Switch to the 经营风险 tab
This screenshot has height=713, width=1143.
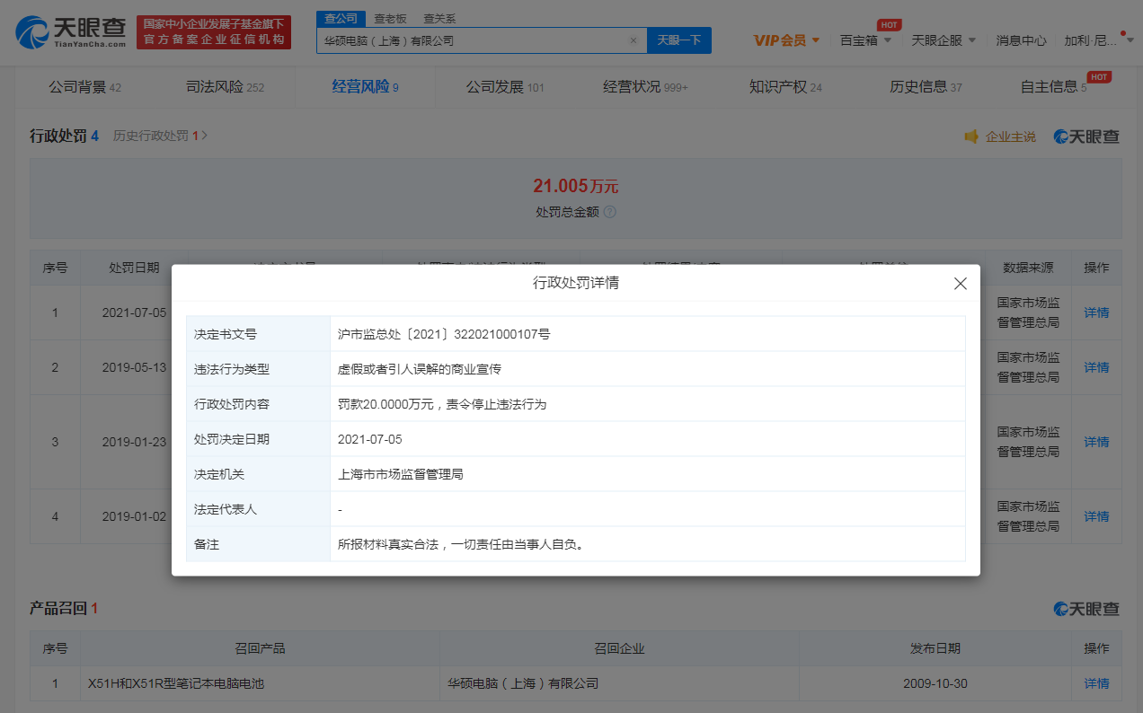365,87
